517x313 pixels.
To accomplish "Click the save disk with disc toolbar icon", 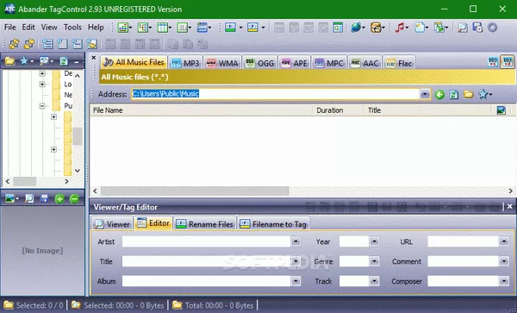I will (x=477, y=28).
